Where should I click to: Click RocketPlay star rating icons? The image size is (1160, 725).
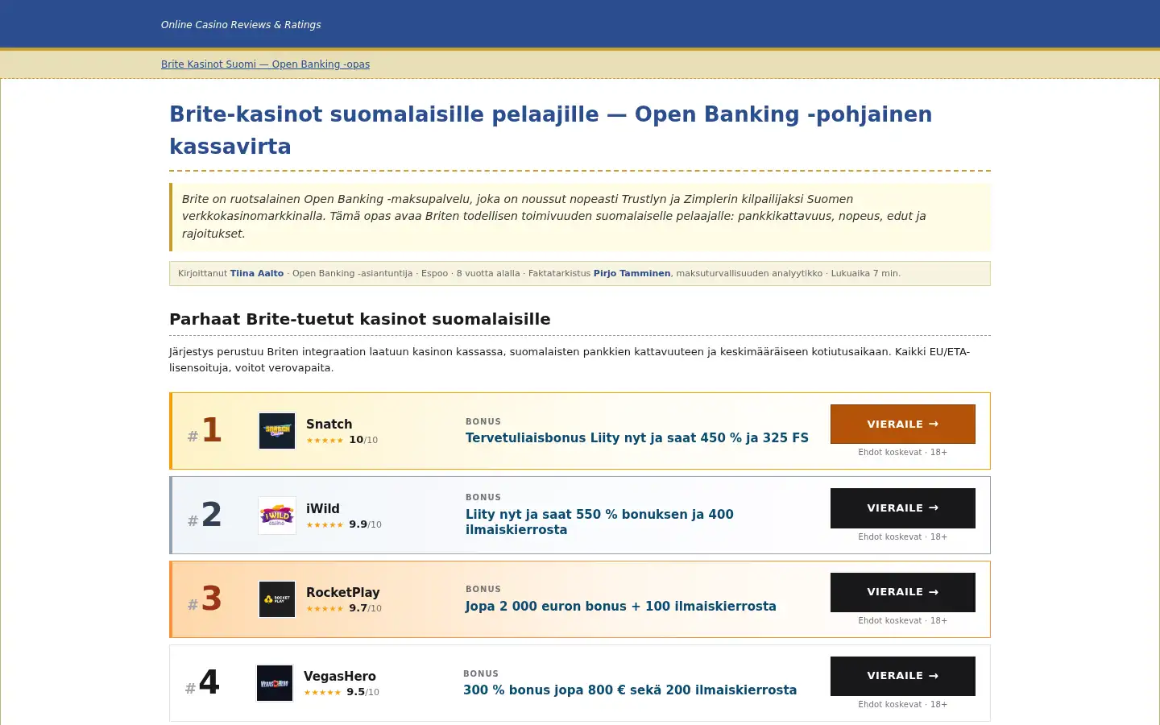pyautogui.click(x=325, y=609)
